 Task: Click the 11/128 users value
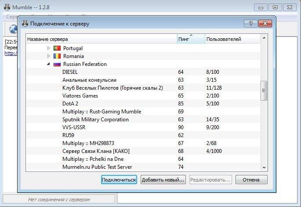pos(214,88)
